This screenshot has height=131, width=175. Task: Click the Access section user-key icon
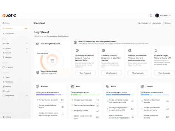tap(107, 86)
